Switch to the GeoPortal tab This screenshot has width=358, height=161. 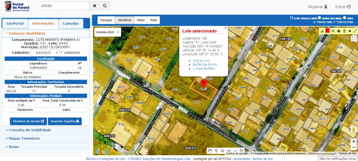[x=15, y=24]
